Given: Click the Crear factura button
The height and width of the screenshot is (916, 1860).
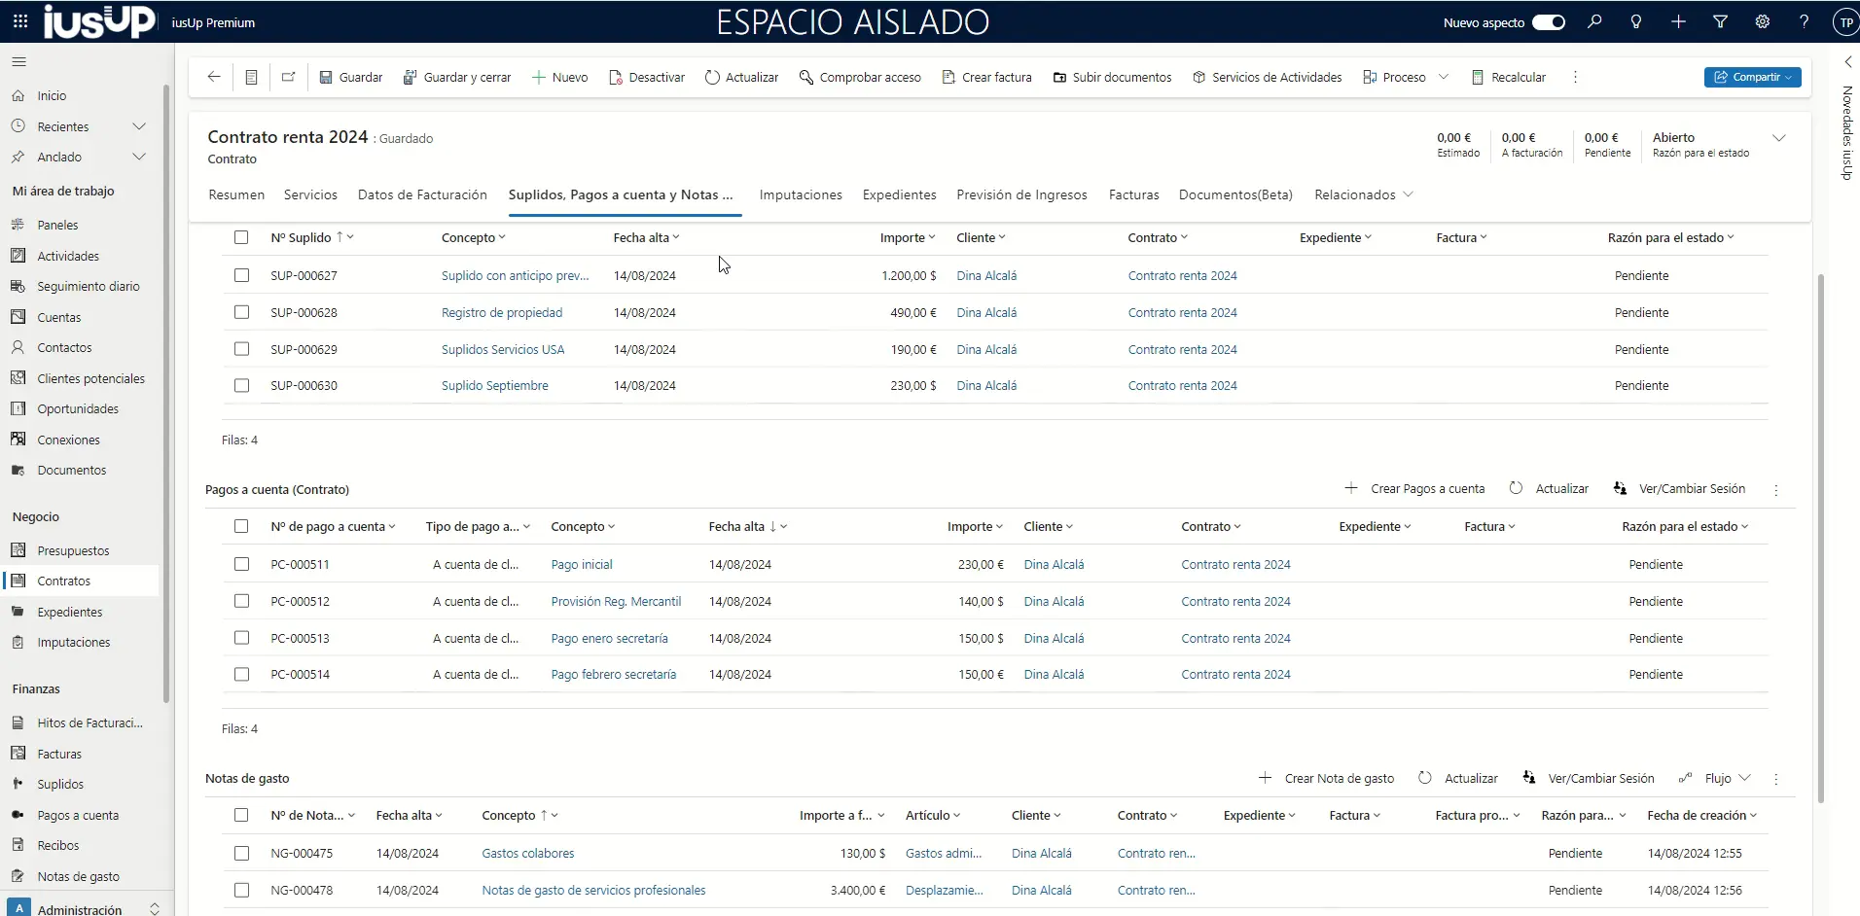Looking at the screenshot, I should (986, 77).
